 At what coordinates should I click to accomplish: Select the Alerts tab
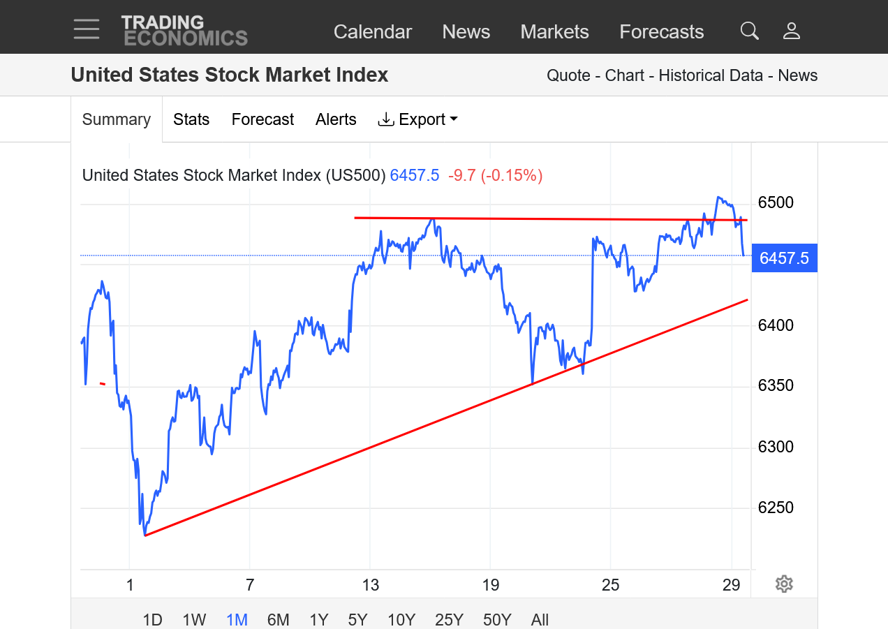pos(336,119)
